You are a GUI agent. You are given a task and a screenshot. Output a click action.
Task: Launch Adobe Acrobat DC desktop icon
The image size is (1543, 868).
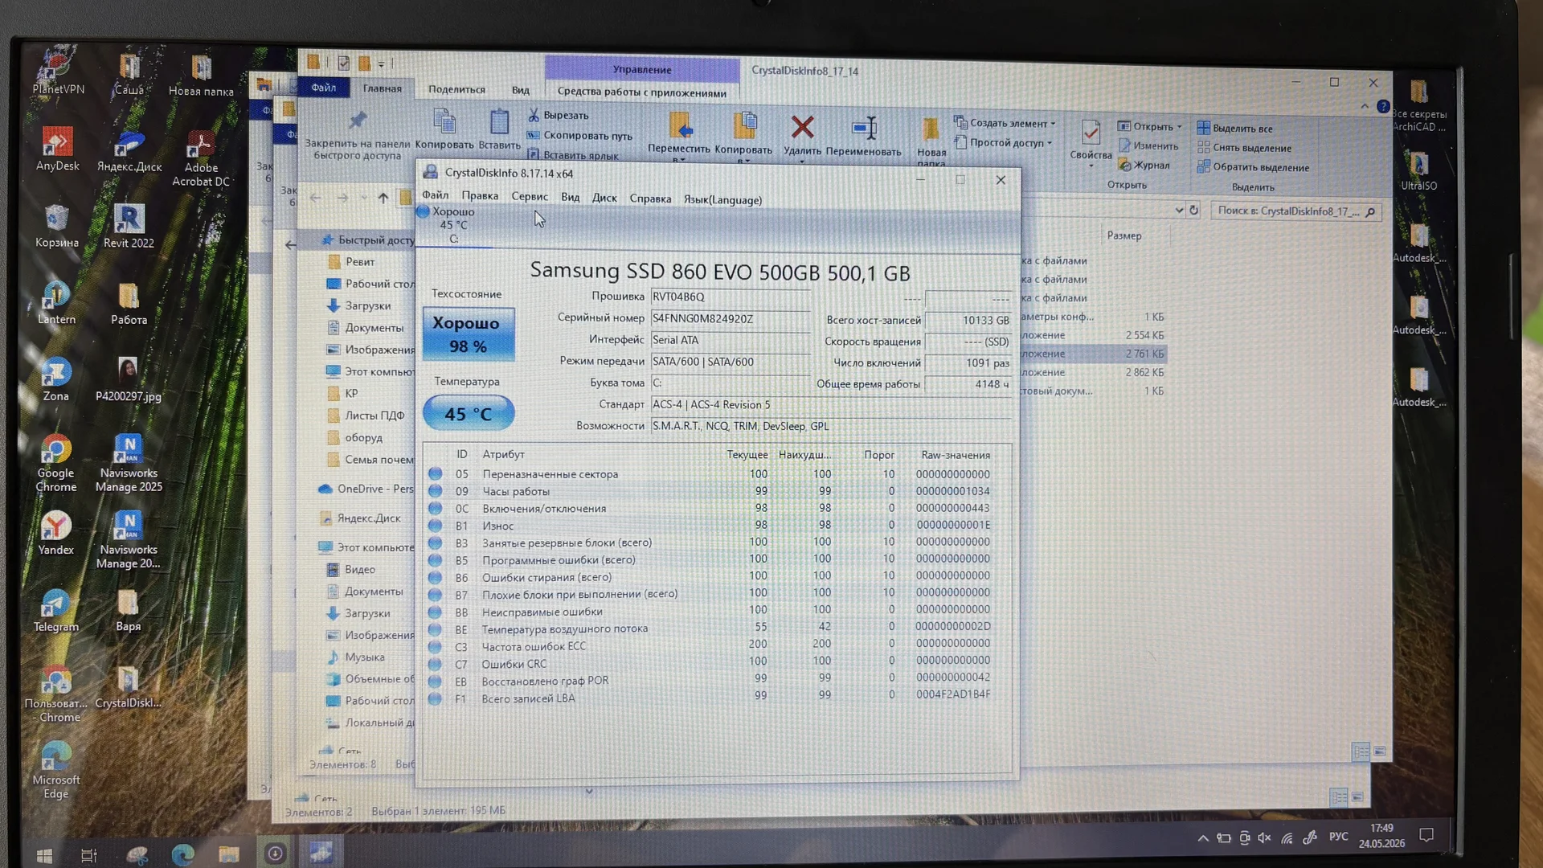(200, 158)
